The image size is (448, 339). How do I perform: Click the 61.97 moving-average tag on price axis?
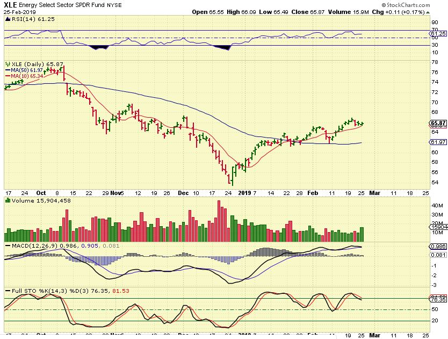click(x=438, y=142)
